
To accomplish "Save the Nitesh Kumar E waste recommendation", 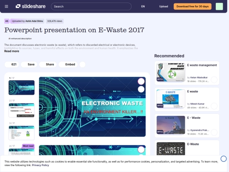I will (214, 106).
